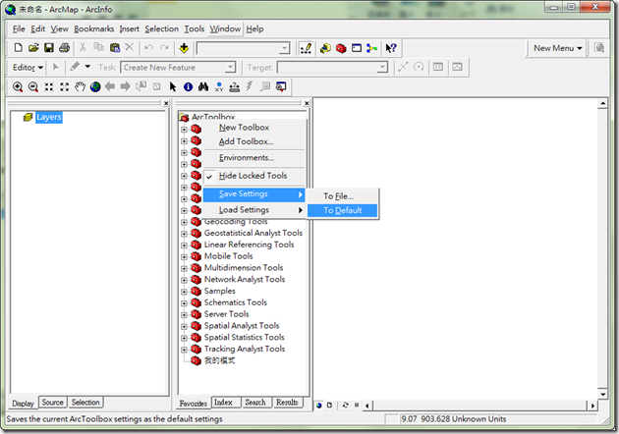Open the Task Create New Feature combo

click(x=178, y=68)
